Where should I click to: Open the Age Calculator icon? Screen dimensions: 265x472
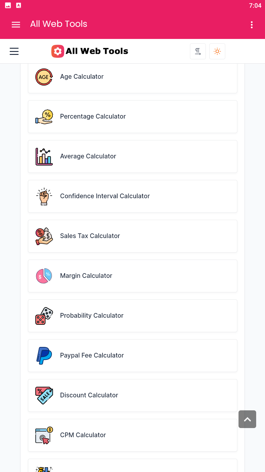[x=44, y=77]
